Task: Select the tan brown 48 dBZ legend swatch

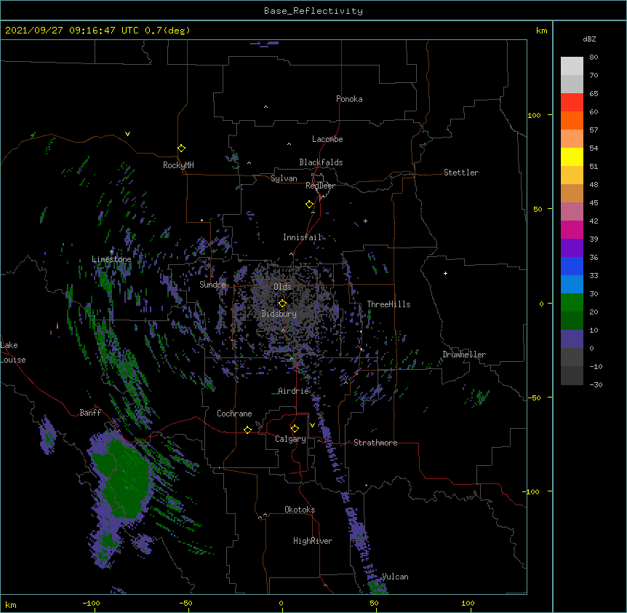Action: click(x=572, y=193)
